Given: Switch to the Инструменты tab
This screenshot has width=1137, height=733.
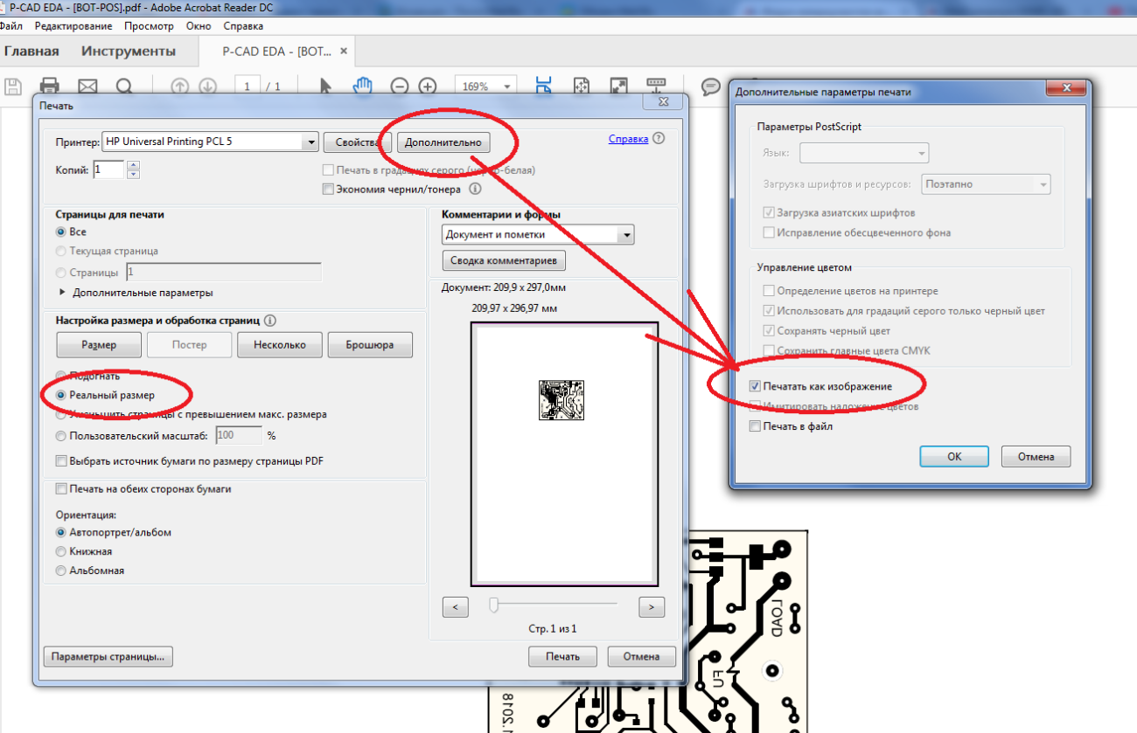Looking at the screenshot, I should coord(129,51).
